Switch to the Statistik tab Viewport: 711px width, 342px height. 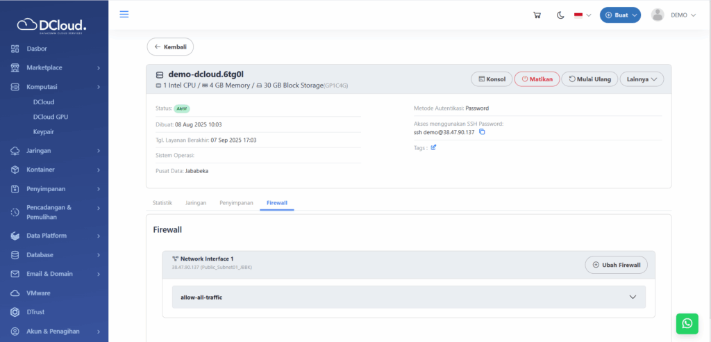162,203
